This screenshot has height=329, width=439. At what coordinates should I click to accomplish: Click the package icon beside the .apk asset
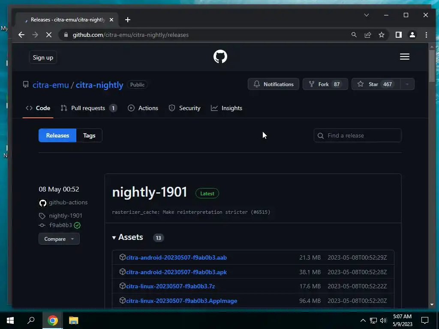[122, 272]
